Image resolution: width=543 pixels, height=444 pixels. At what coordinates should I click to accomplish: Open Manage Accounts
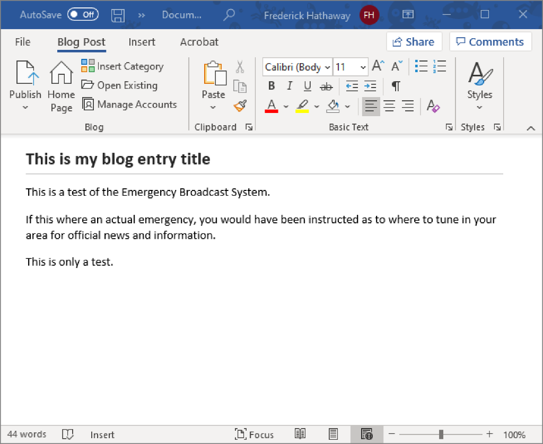pyautogui.click(x=129, y=105)
